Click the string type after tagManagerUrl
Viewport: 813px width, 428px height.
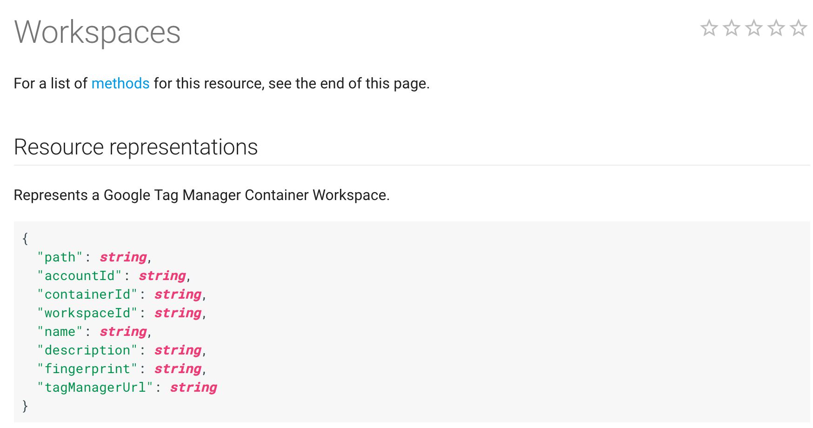coord(193,388)
